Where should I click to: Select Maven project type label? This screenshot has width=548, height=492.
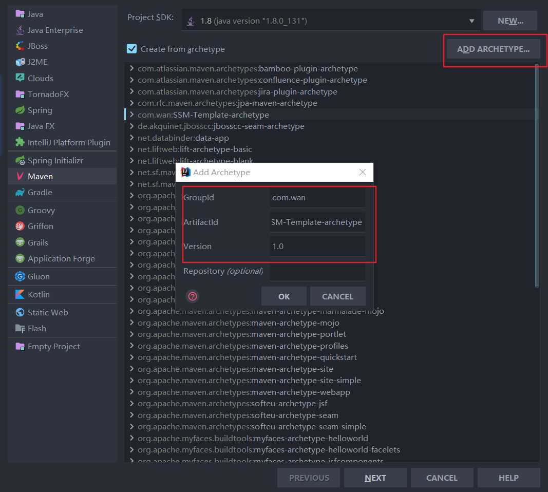point(40,177)
